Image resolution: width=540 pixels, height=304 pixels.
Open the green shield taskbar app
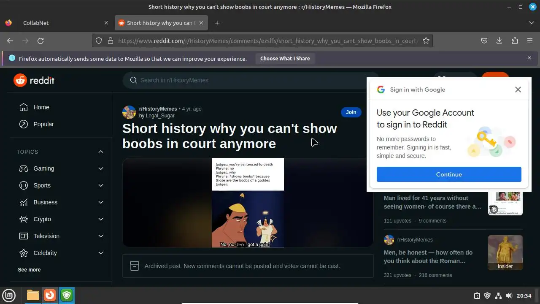click(67, 295)
